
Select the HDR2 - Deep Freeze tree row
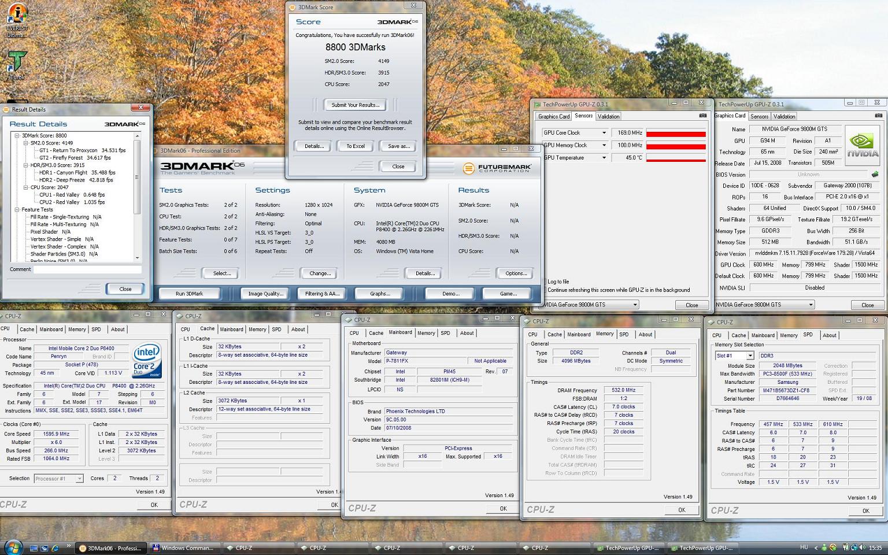click(76, 180)
